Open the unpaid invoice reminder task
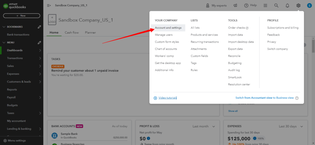Image resolution: width=315 pixels, height=145 pixels. coord(85,71)
